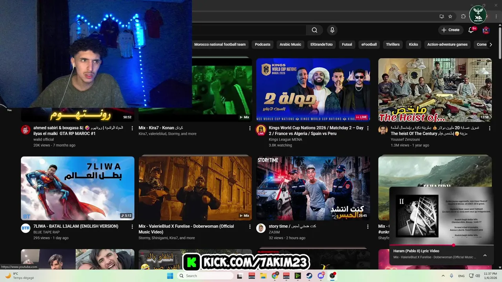Open Kings League MENA live channel avatar
The height and width of the screenshot is (282, 502).
click(x=261, y=130)
